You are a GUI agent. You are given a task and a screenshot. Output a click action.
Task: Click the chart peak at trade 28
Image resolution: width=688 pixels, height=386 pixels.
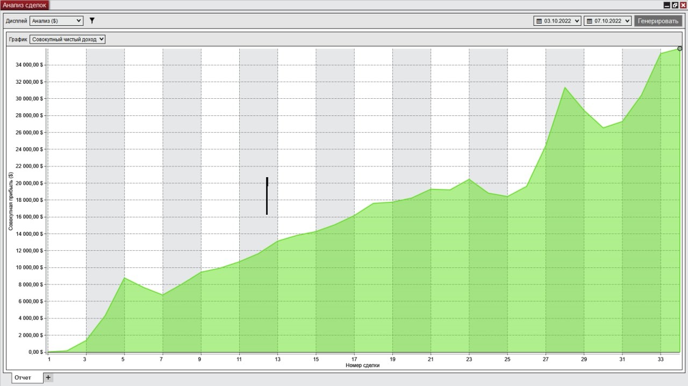pyautogui.click(x=565, y=88)
